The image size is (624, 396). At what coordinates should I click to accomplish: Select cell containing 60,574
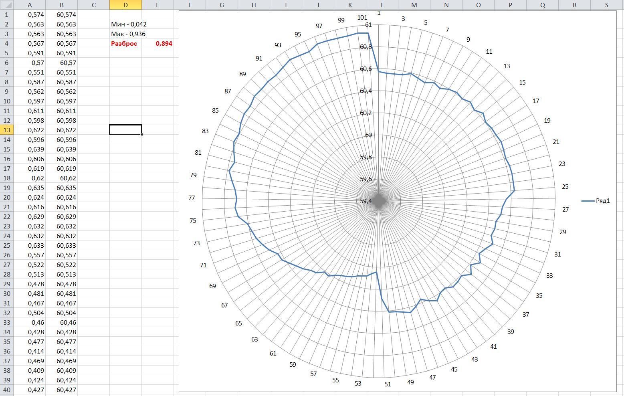[62, 14]
